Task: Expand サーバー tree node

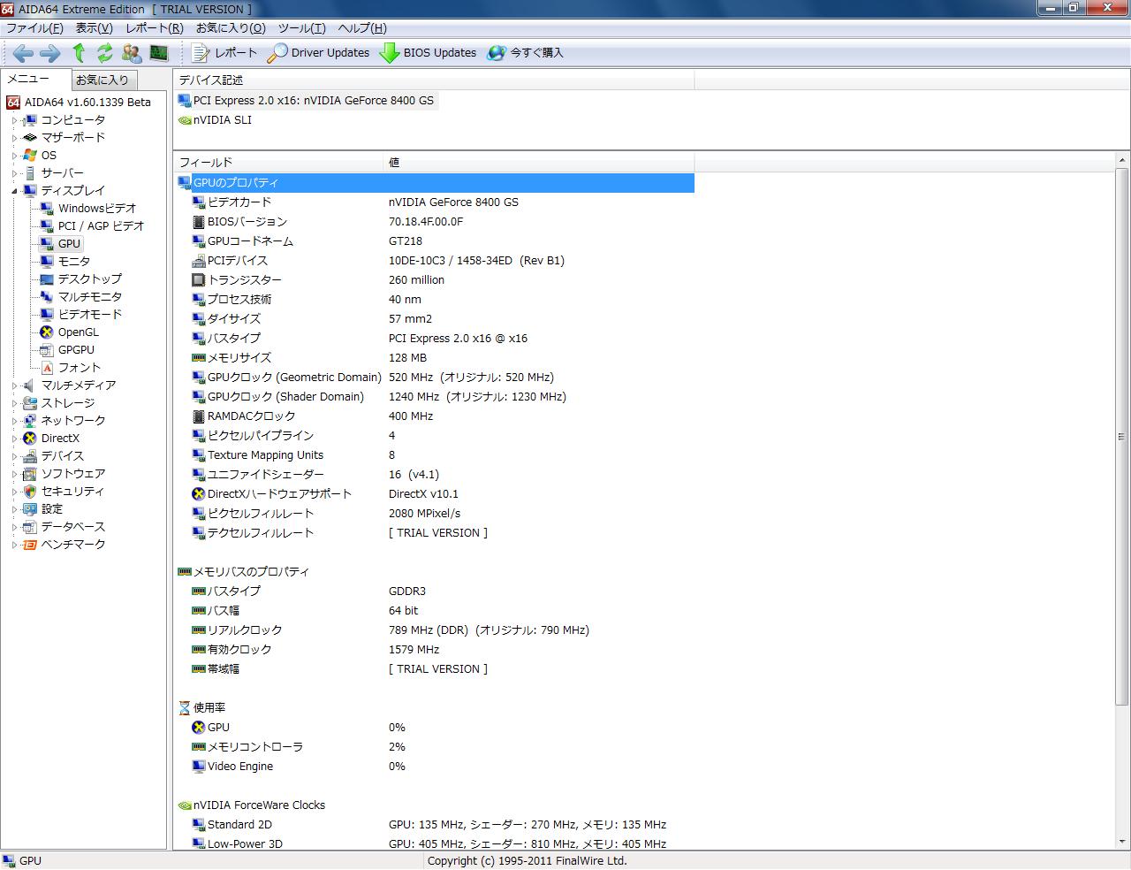Action: click(14, 173)
